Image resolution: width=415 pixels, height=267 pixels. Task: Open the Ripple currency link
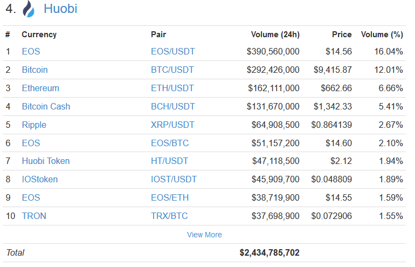pyautogui.click(x=34, y=125)
